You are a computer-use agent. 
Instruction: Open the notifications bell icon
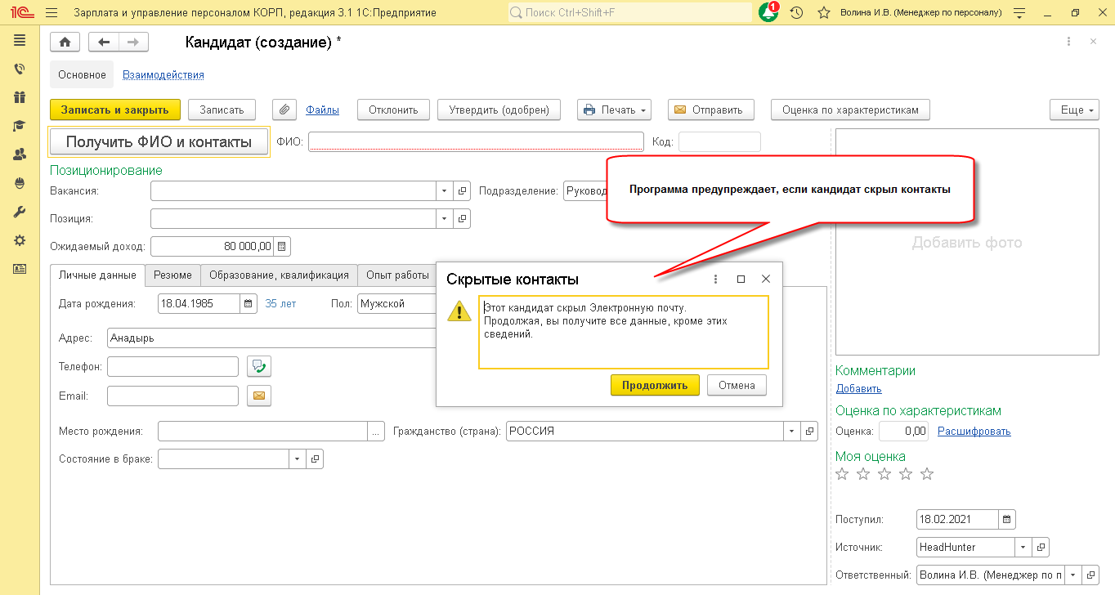point(768,13)
